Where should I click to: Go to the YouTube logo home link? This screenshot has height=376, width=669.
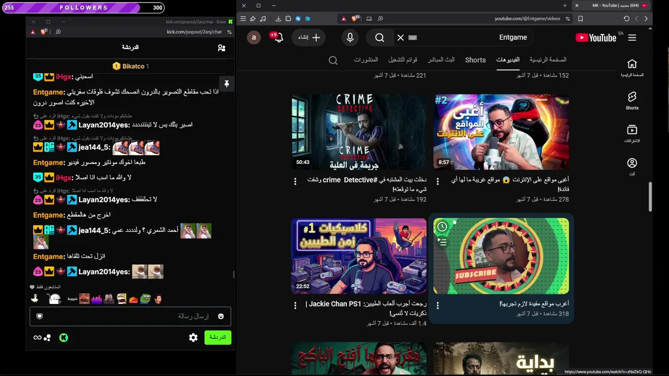point(596,38)
